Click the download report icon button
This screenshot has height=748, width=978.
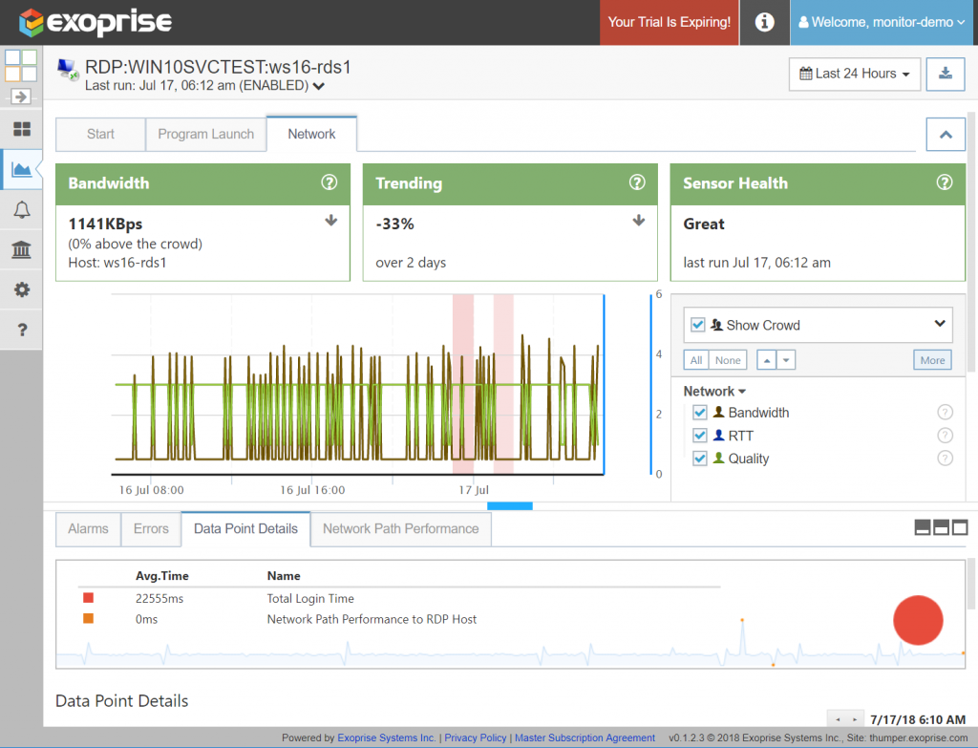[945, 74]
